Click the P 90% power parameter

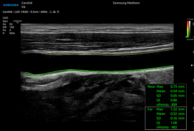point(8,33)
